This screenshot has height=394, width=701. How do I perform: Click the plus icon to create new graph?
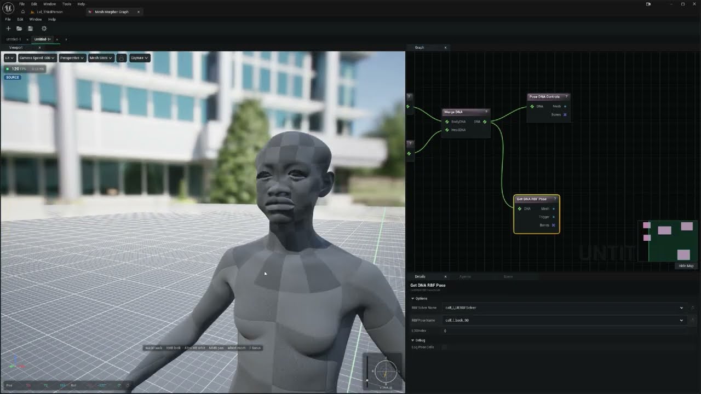[x=8, y=28]
